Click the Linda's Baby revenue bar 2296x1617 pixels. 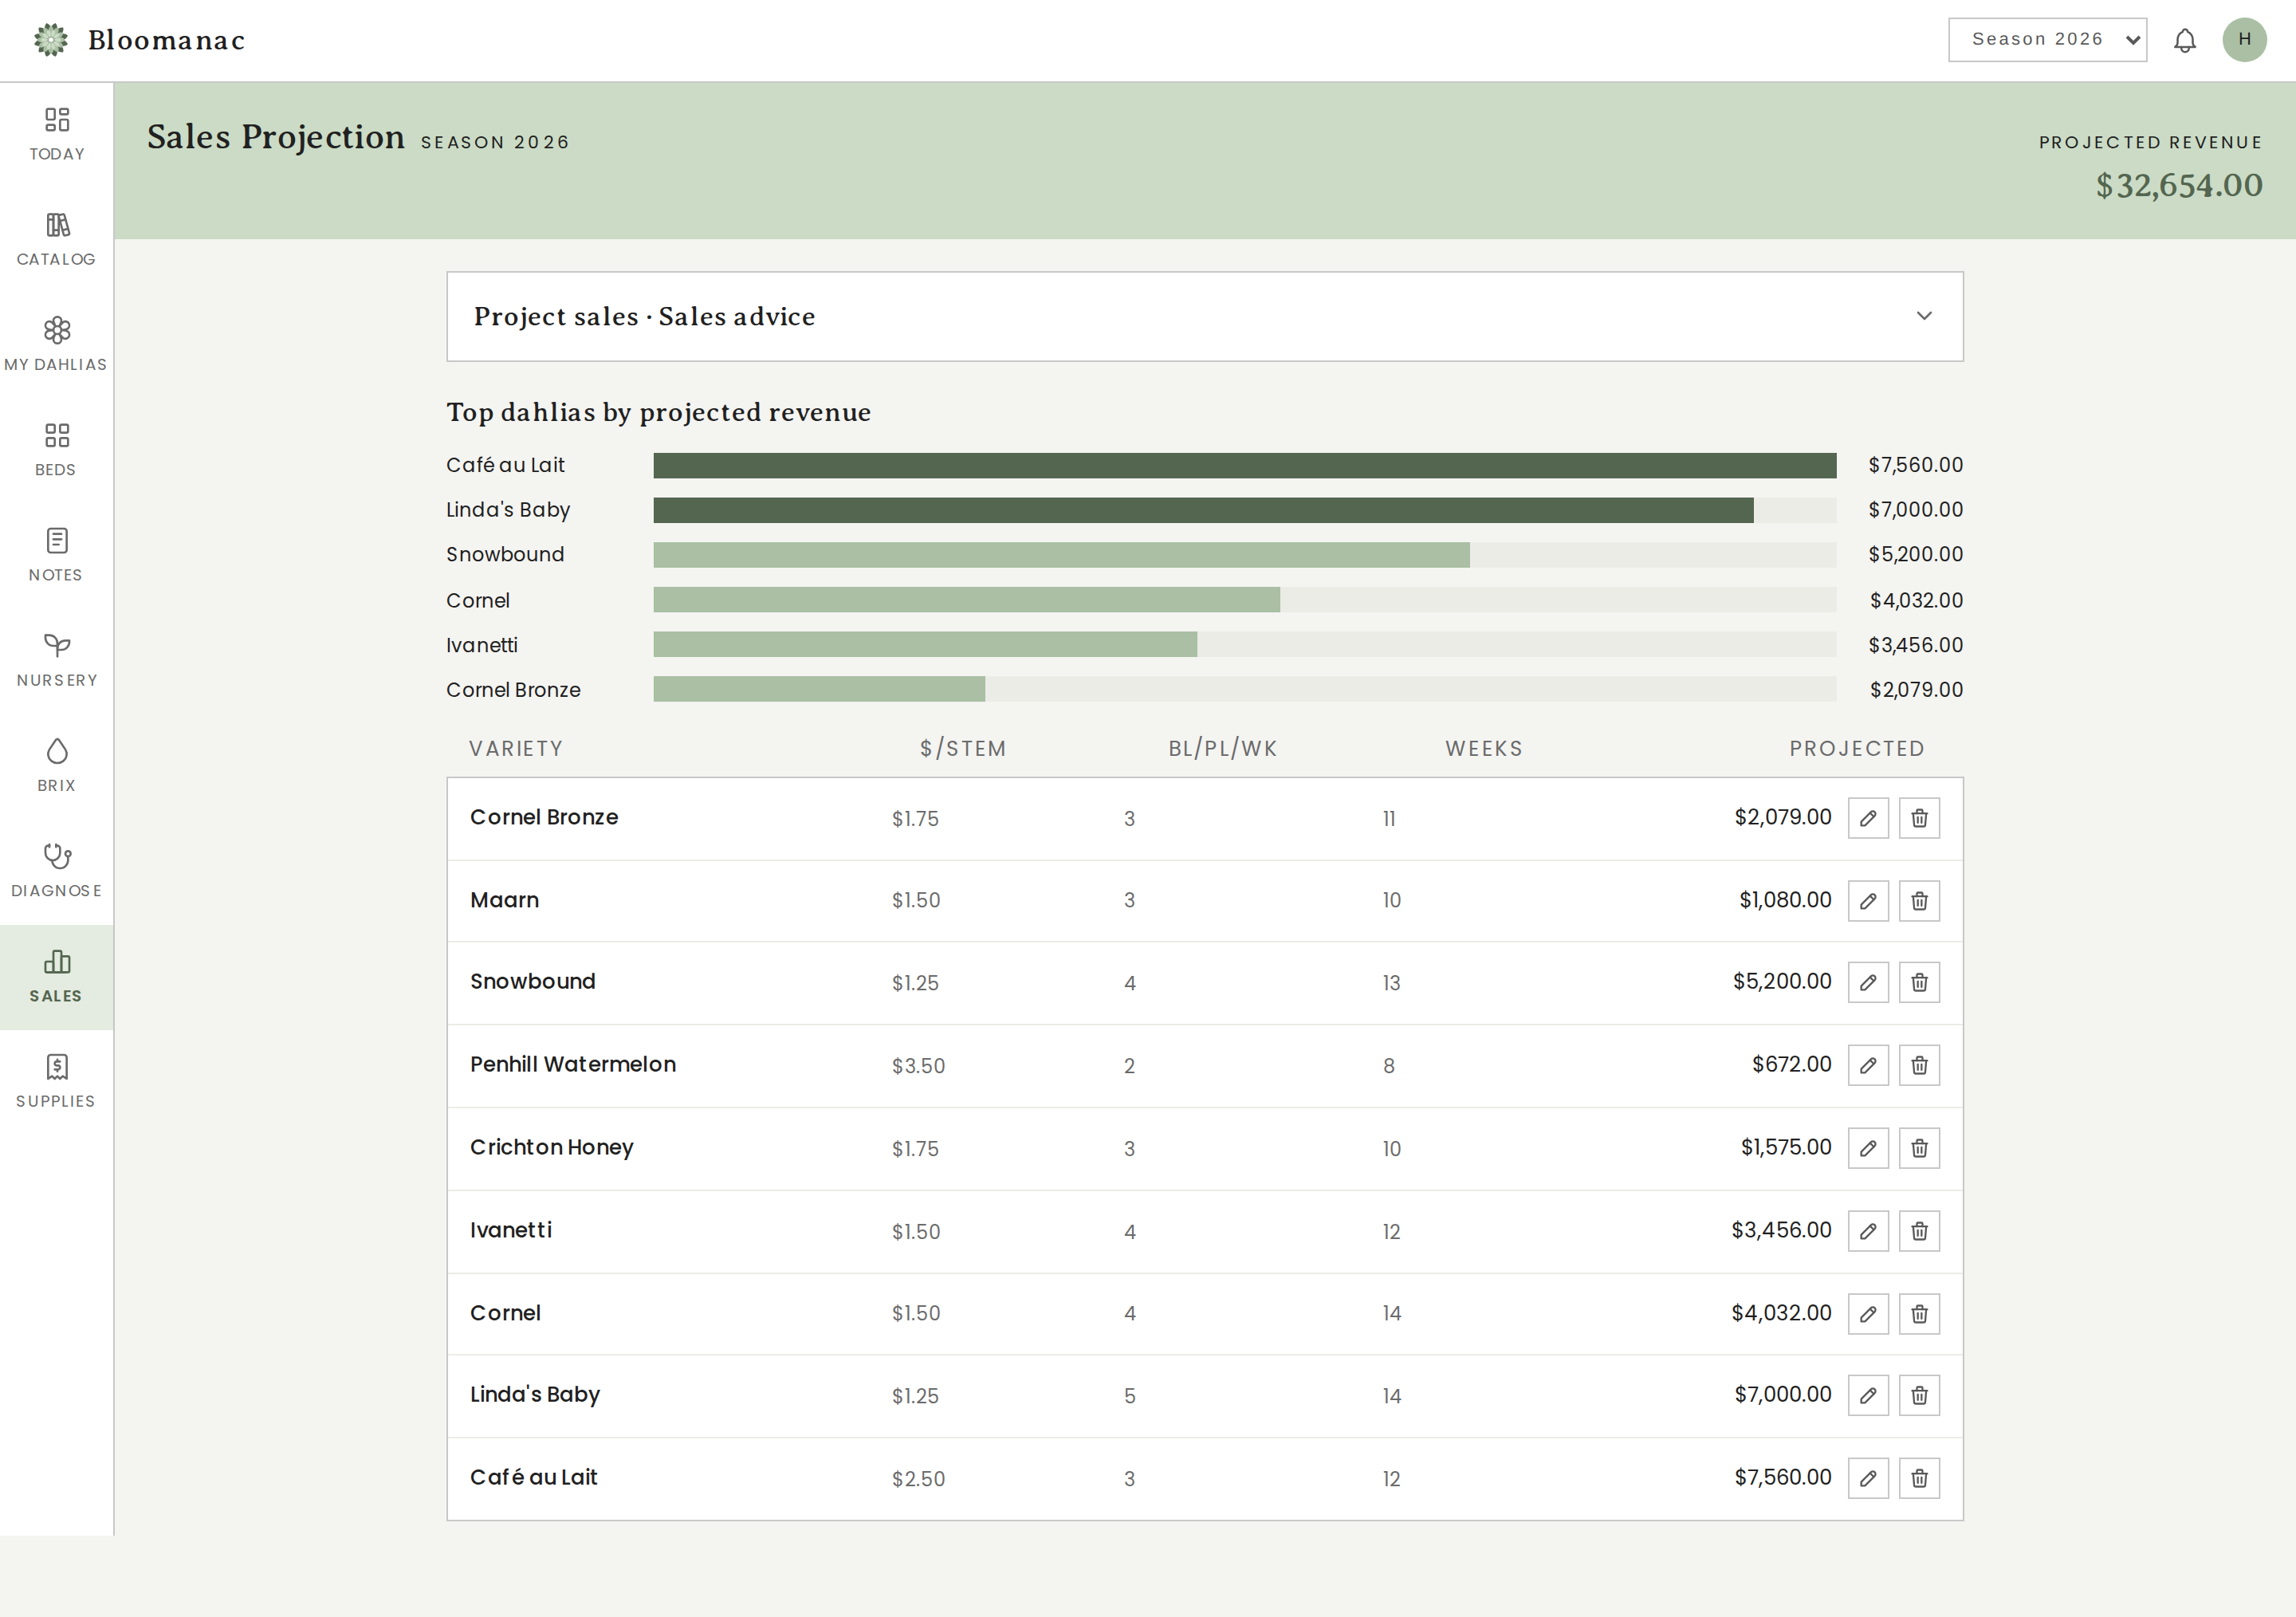pos(1203,510)
